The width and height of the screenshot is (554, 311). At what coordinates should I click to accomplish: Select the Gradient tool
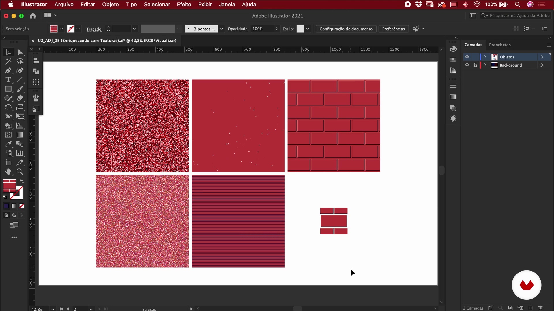20,135
